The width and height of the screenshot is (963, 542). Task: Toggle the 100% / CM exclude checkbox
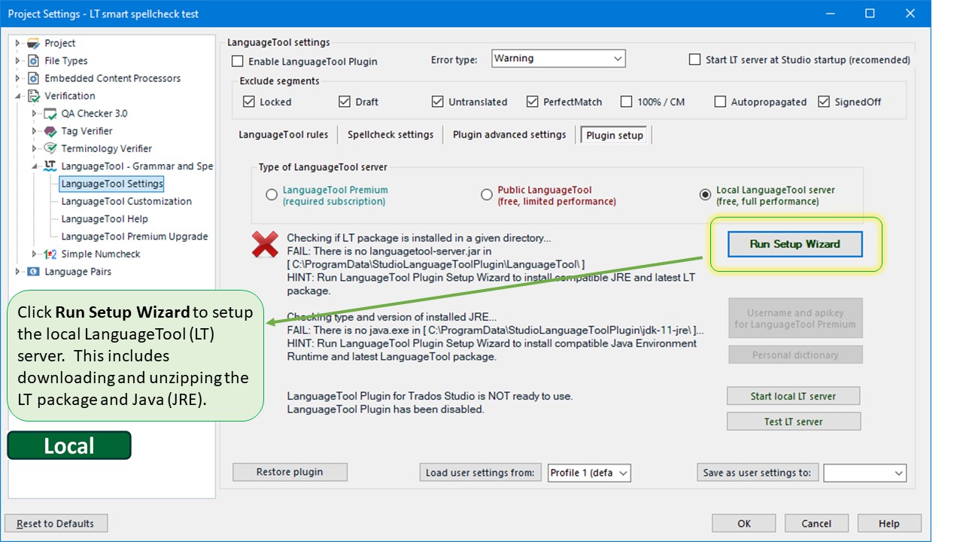coord(626,102)
